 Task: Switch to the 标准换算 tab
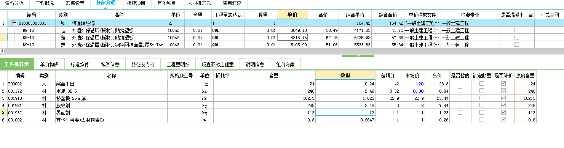click(80, 64)
